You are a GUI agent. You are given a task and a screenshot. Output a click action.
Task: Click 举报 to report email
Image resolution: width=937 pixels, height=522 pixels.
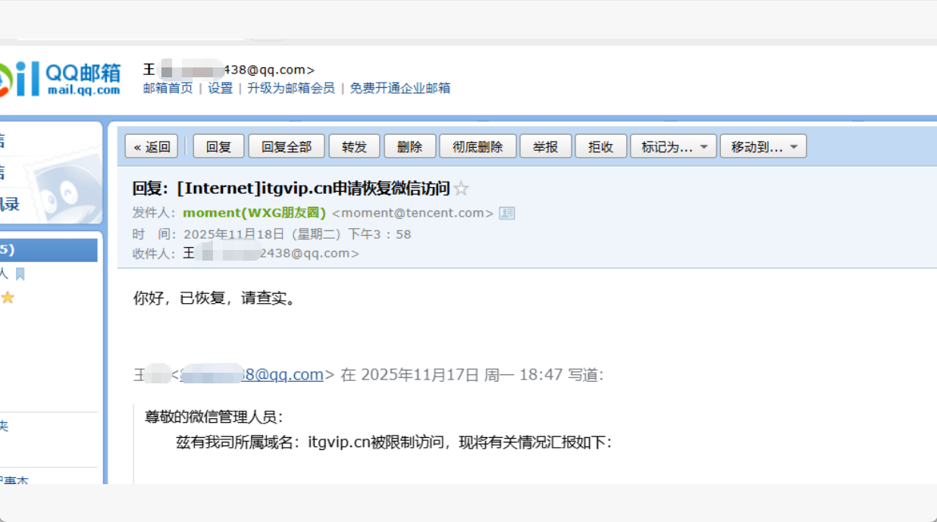click(x=545, y=147)
